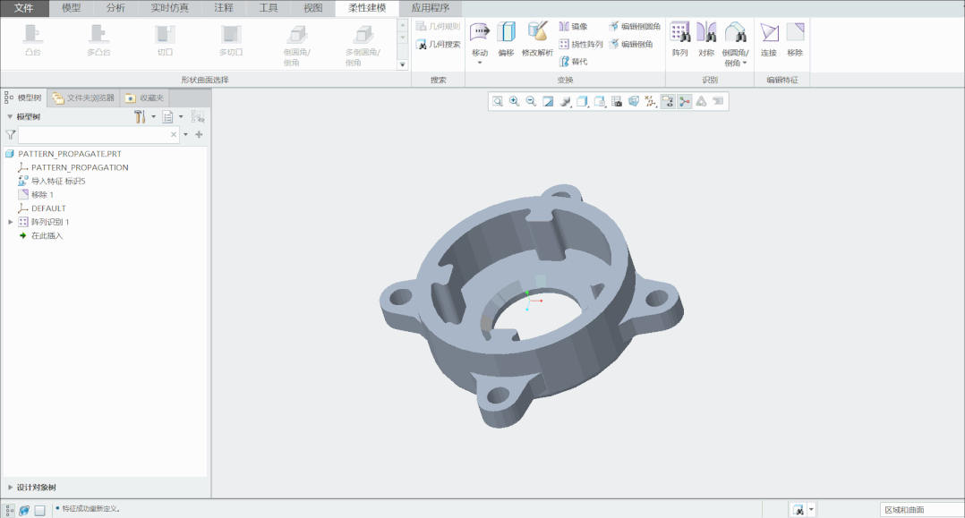Select the DEFAULT coordinate system item
This screenshot has height=518, width=965.
[48, 208]
